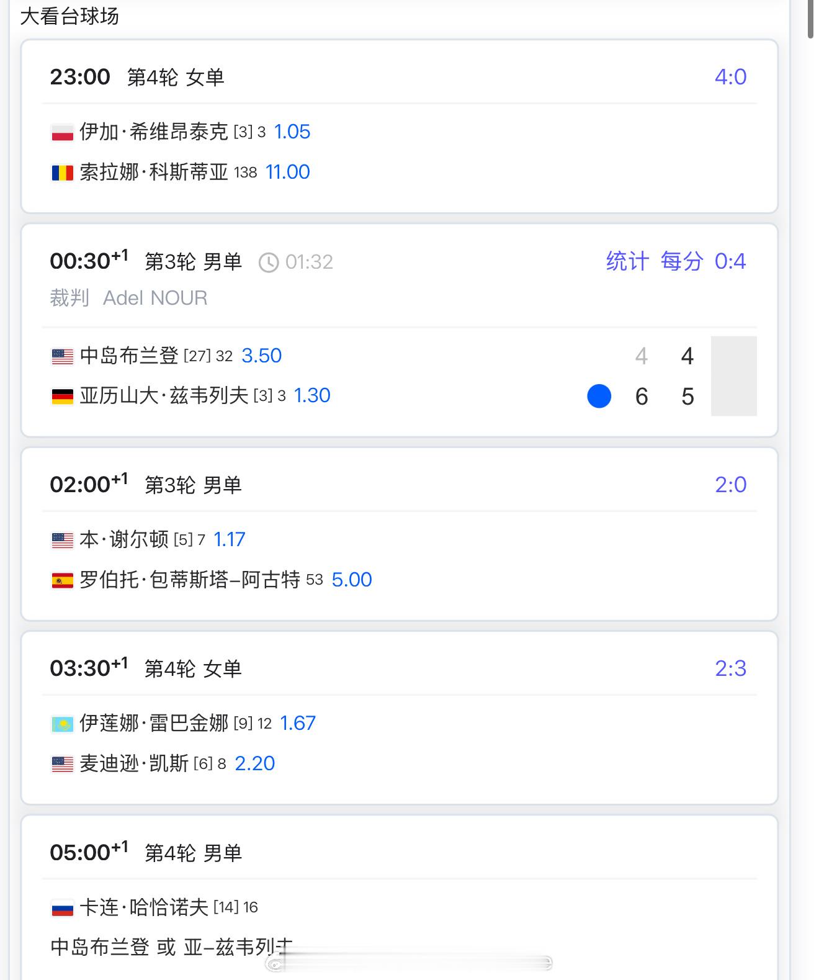Open 每分 point-by-point link
The width and height of the screenshot is (819, 980).
tap(681, 261)
